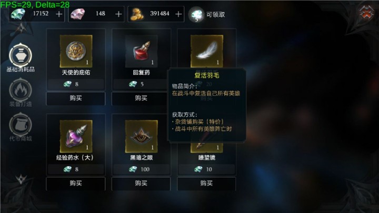Select the 天使的庇佑 shield item icon
Screen dimensions: 379x213
[76, 51]
